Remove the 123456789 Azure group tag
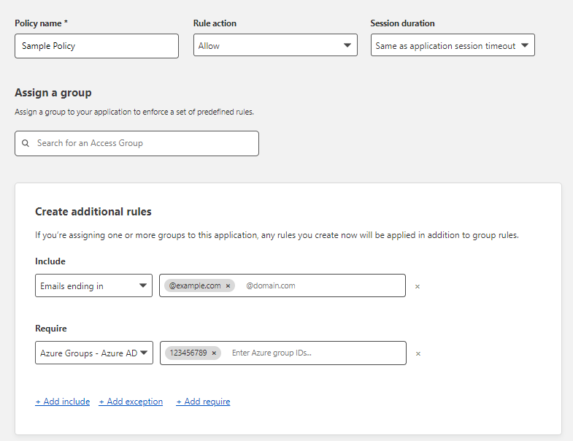The height and width of the screenshot is (441, 573). 214,353
